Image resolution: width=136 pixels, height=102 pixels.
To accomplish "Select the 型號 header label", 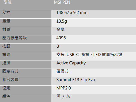I will tap(8, 2).
